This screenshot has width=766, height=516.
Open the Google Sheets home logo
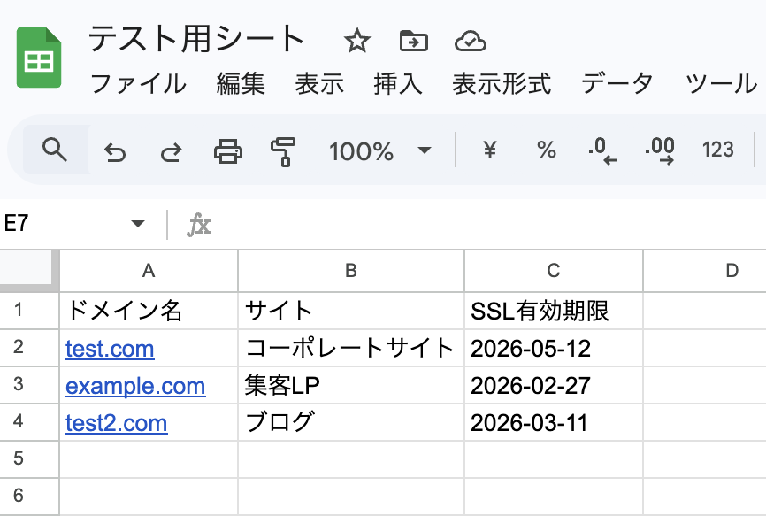(39, 58)
